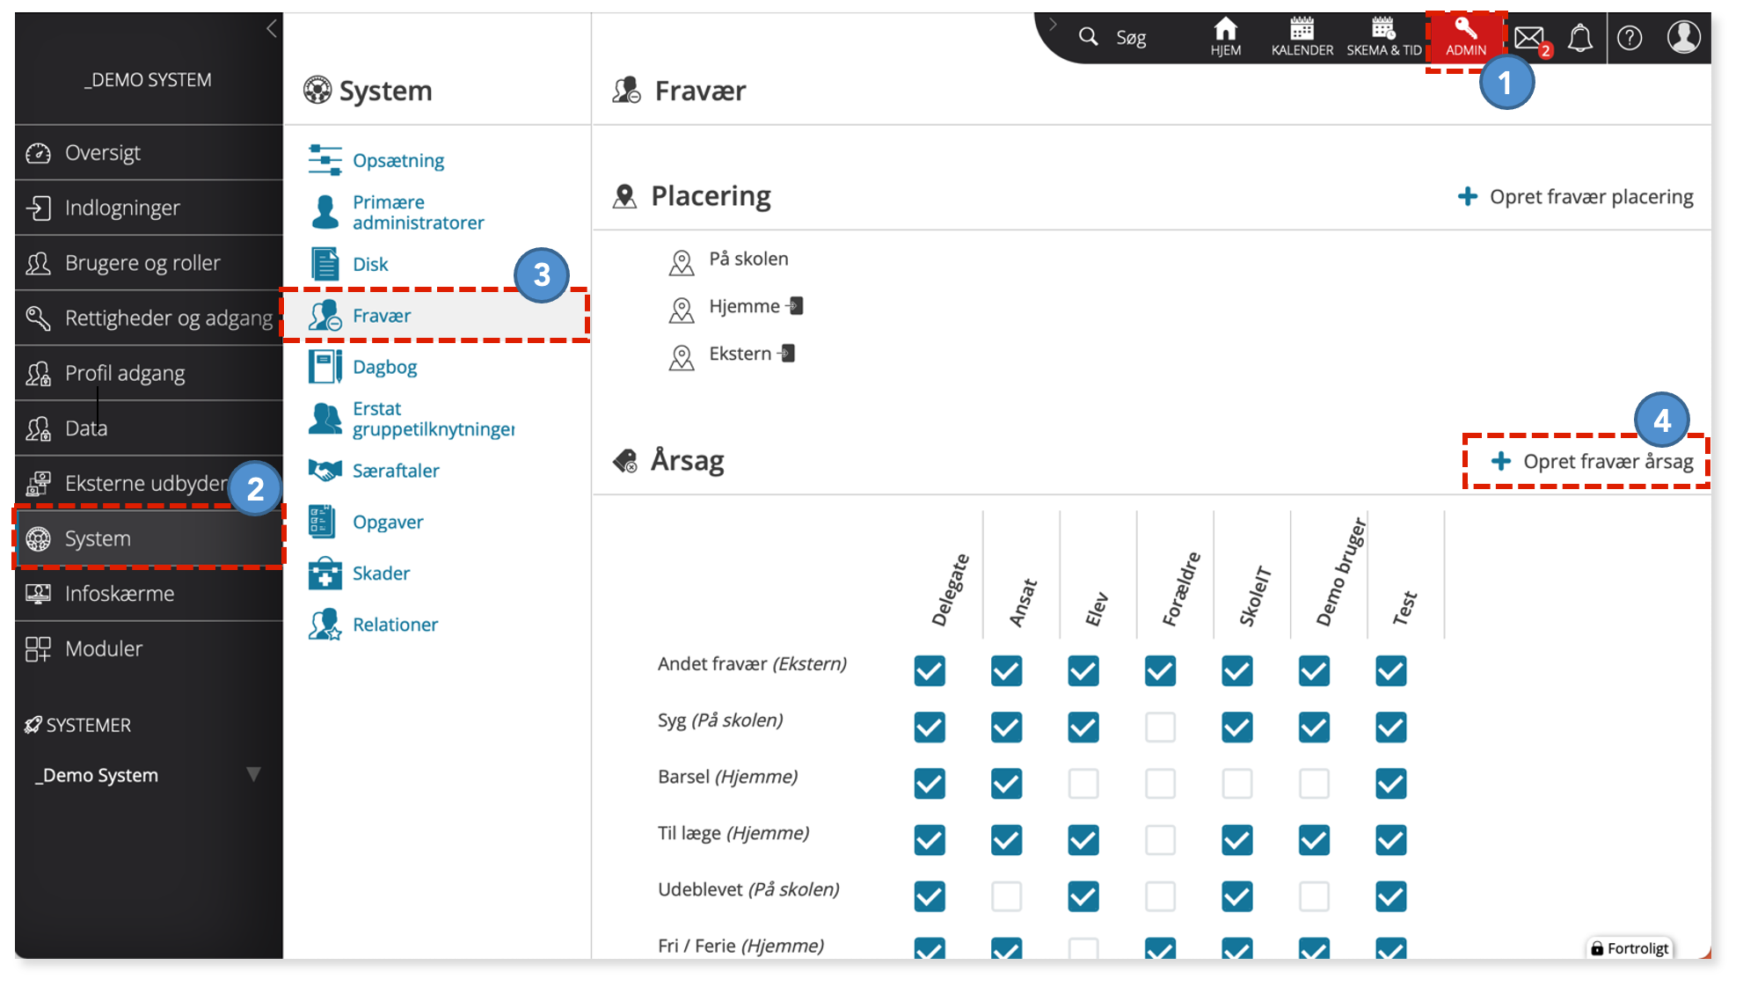Click Opret fravær årsag
This screenshot has width=1743, height=987.
(1592, 462)
